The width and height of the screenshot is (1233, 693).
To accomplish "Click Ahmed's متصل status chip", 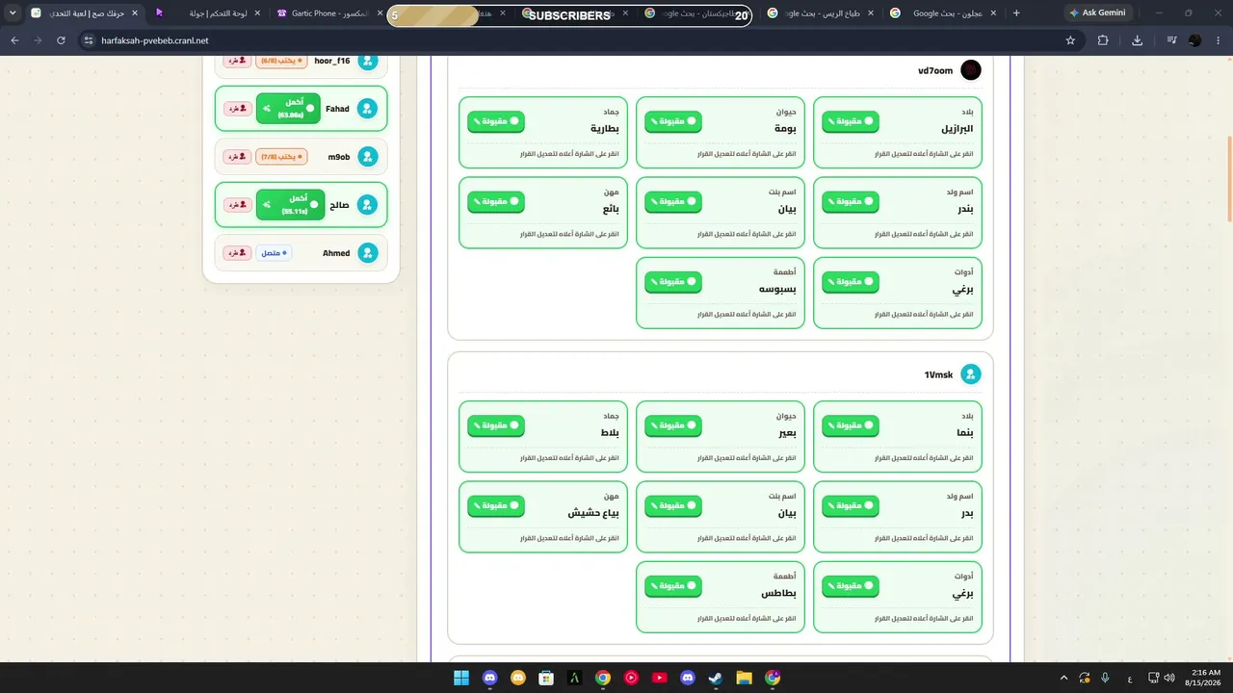I will pos(275,253).
